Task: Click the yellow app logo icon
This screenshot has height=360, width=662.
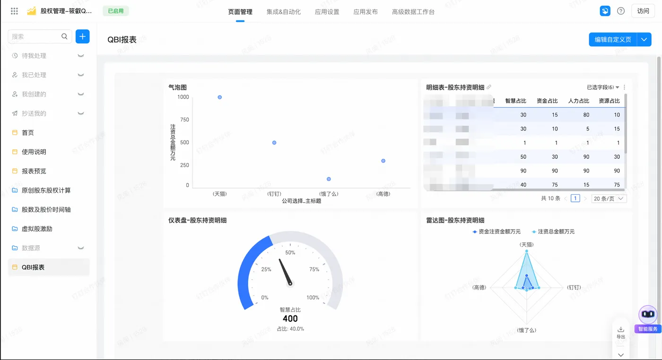Action: click(31, 11)
